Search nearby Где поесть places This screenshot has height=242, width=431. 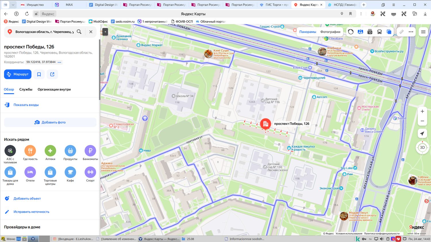click(30, 153)
